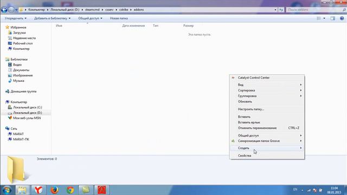Choose Обновить in the context menu
This screenshot has height=195, width=347.
pos(267,102)
